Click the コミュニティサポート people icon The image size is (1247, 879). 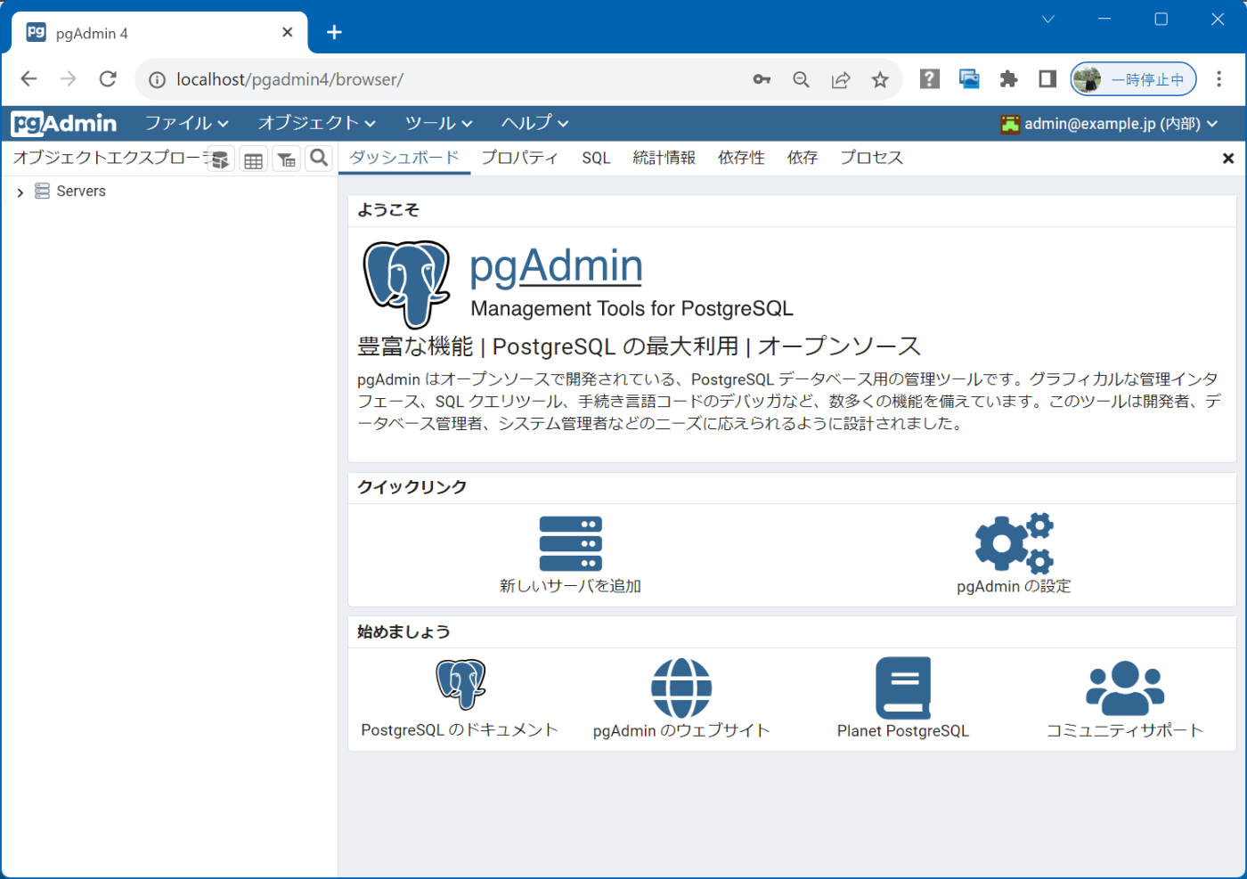pyautogui.click(x=1125, y=688)
